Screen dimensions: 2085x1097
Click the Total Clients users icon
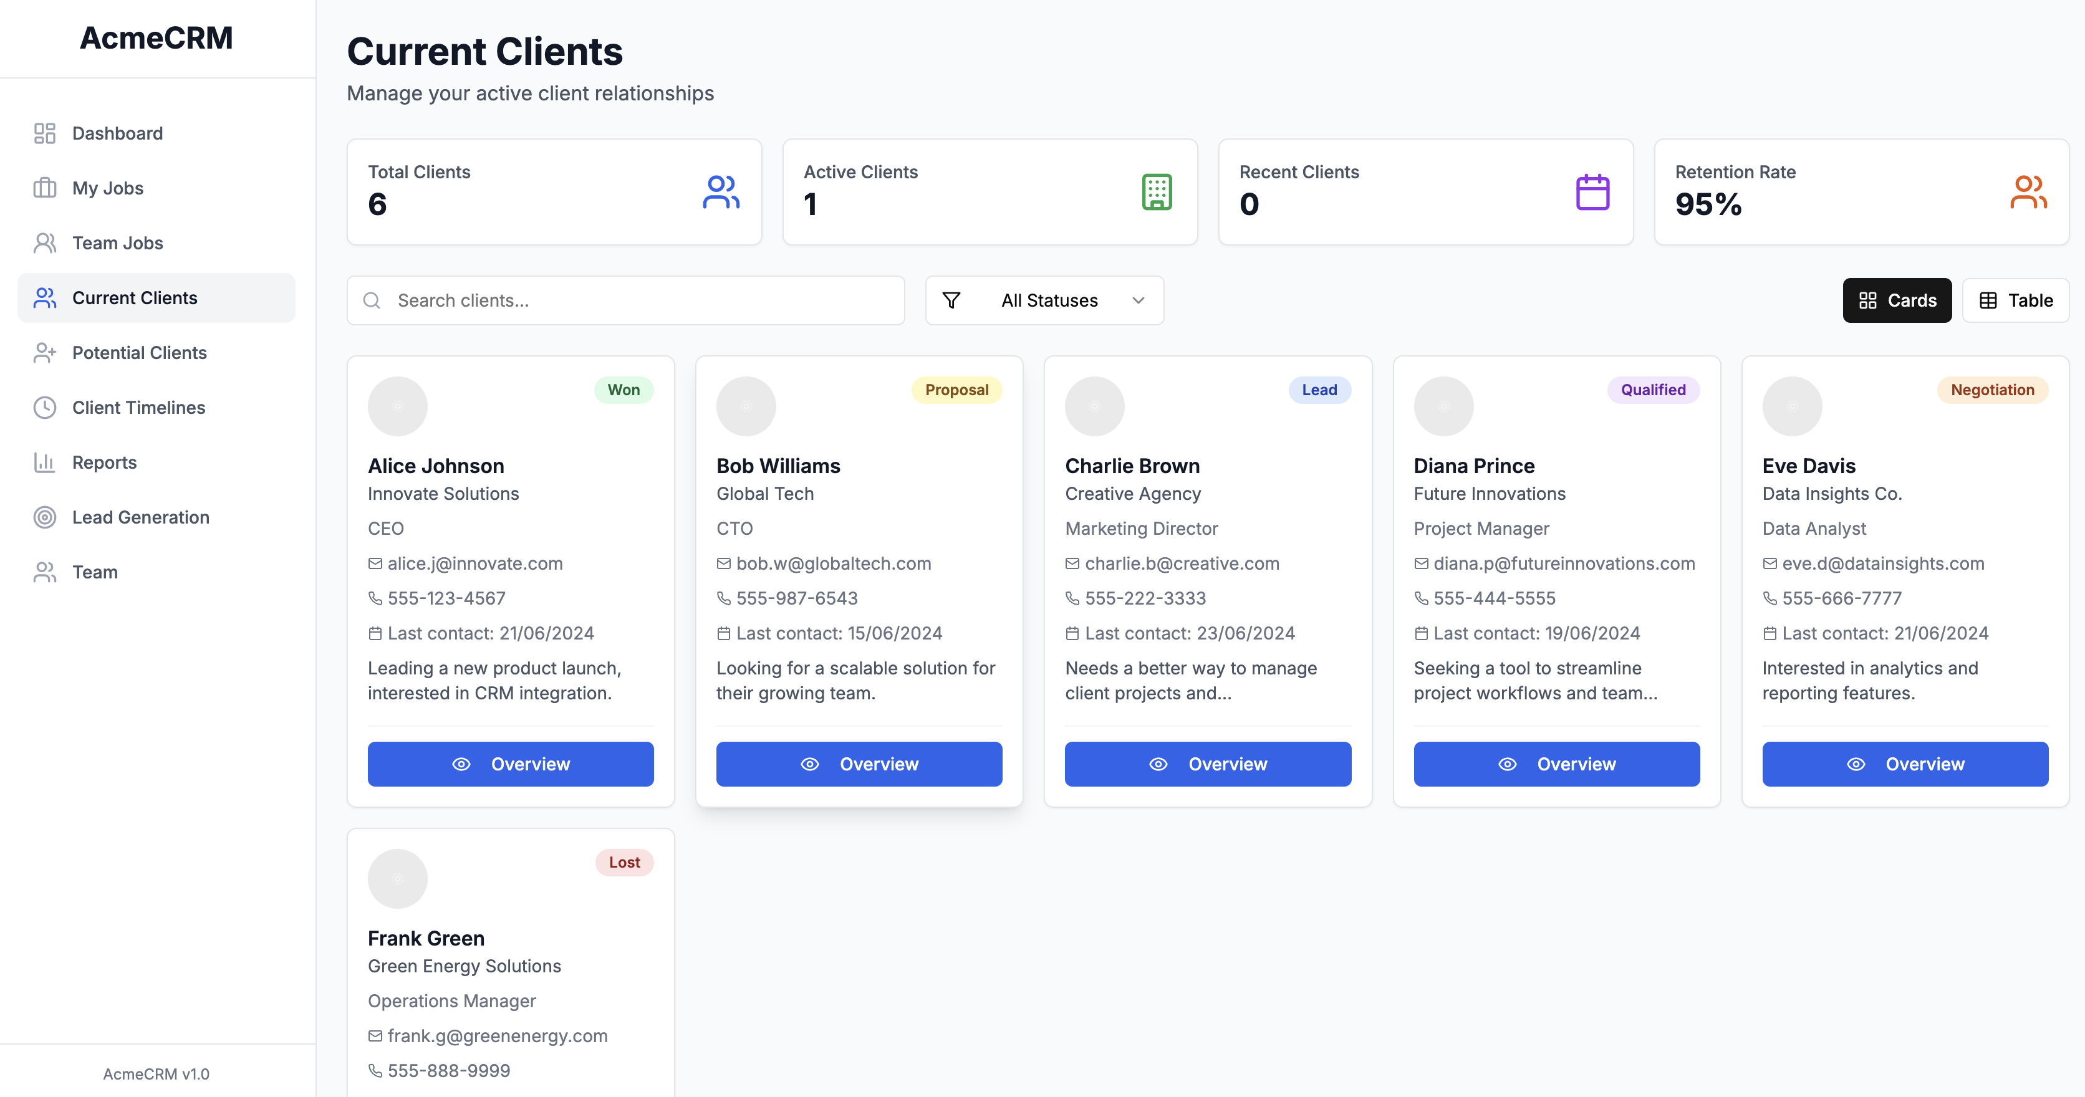[x=720, y=193]
